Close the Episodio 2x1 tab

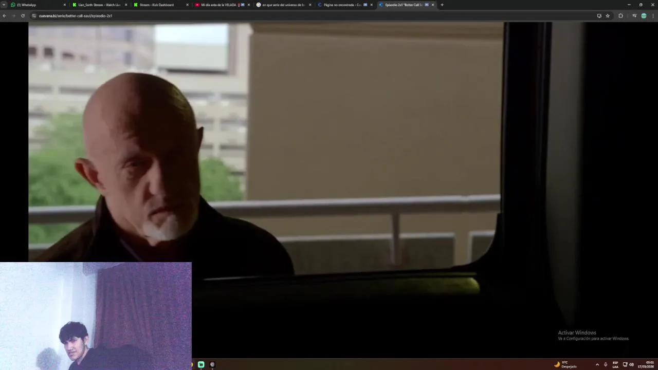pyautogui.click(x=432, y=5)
